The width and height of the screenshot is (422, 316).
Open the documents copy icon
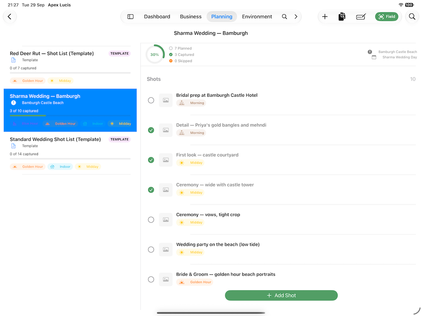coord(342,16)
